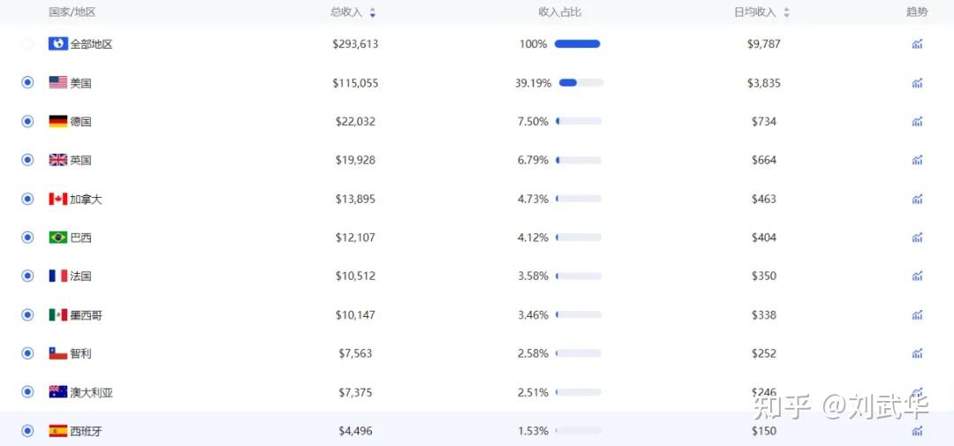Open the trend chart for 德国
Viewport: 954px width, 446px height.
pos(917,122)
